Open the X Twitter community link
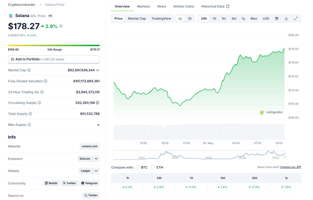Viewport: 313px width, 200px height. click(x=69, y=183)
